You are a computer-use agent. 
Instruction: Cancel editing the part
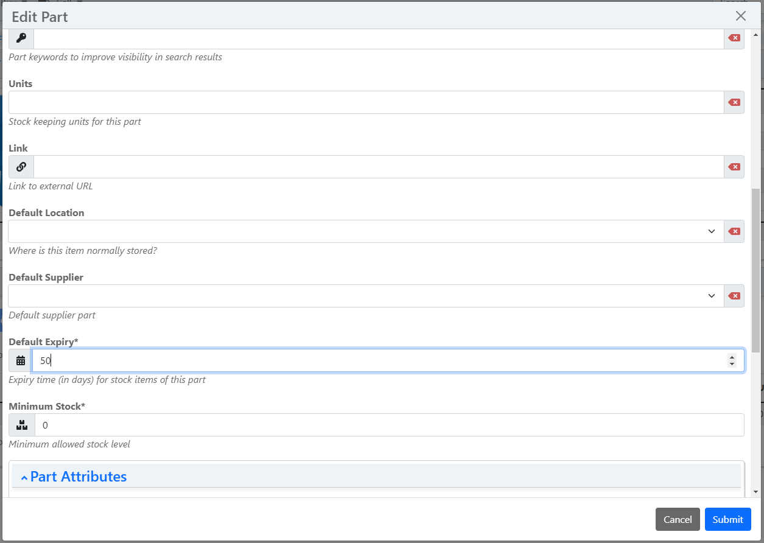coord(677,519)
